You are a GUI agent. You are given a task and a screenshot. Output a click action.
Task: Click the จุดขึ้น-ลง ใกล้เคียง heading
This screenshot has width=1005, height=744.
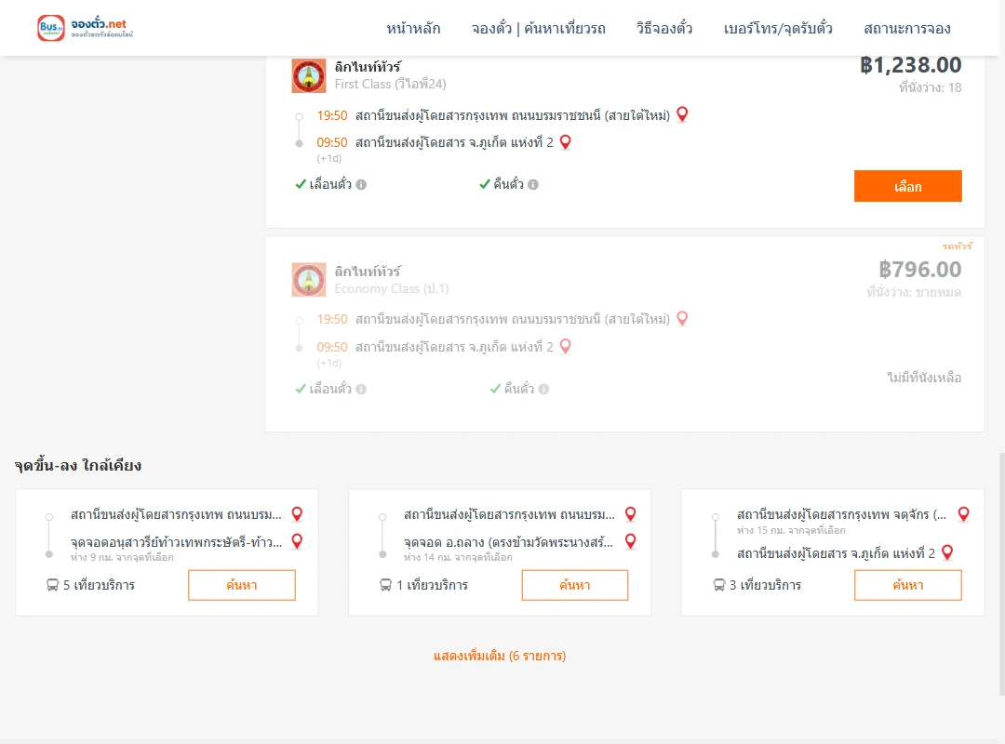(x=78, y=465)
